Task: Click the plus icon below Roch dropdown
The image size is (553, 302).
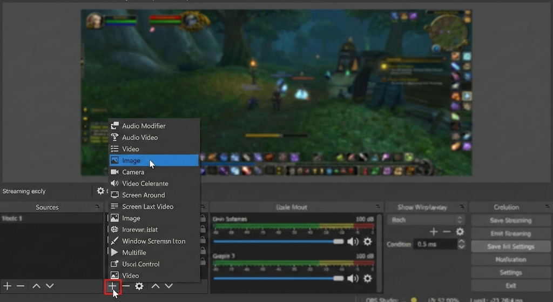Action: (434, 232)
